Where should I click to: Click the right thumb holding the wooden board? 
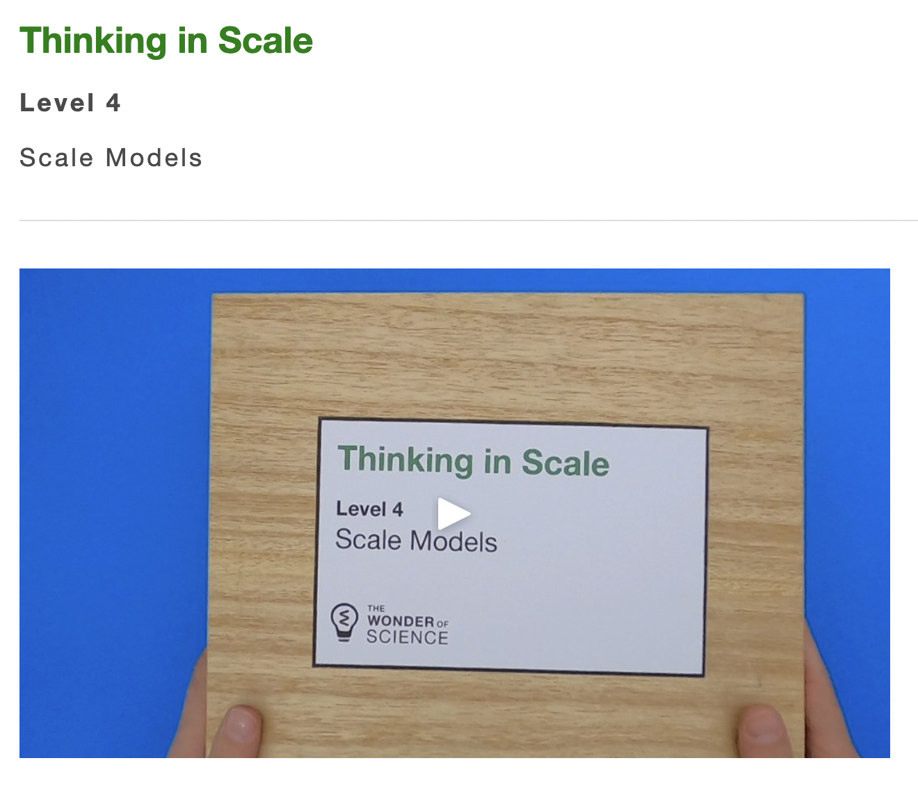pyautogui.click(x=764, y=732)
